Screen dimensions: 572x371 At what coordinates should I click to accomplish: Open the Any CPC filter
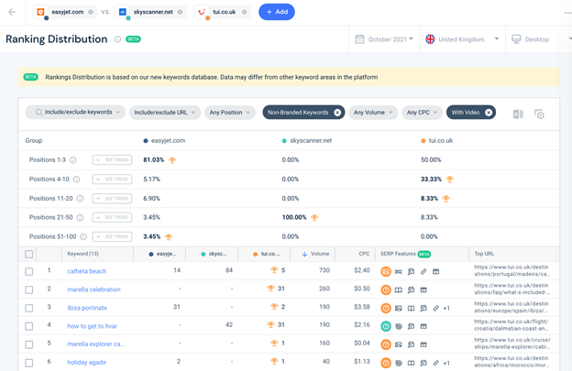[x=422, y=113]
